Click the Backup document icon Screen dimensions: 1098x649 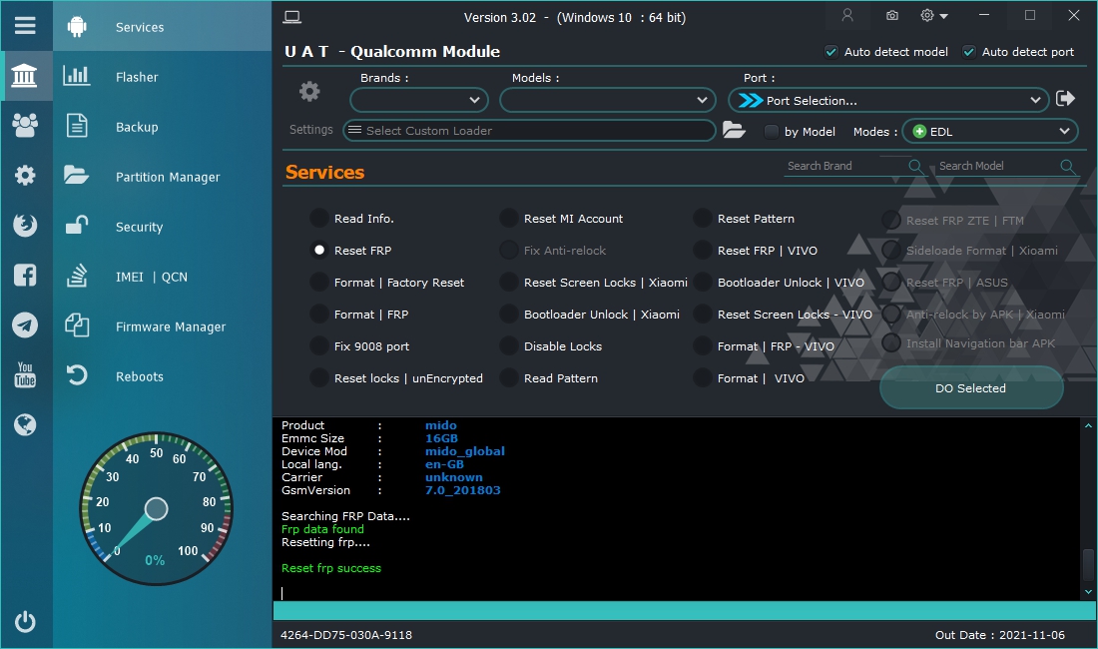(x=76, y=126)
